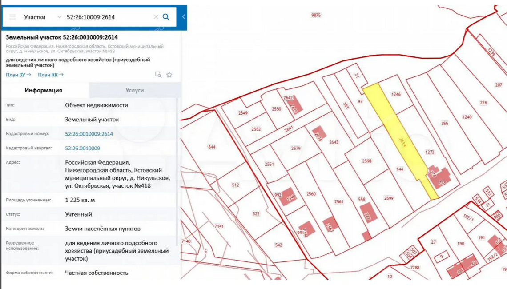Click cadastral number link 52:26:0010009:2614

click(x=89, y=134)
